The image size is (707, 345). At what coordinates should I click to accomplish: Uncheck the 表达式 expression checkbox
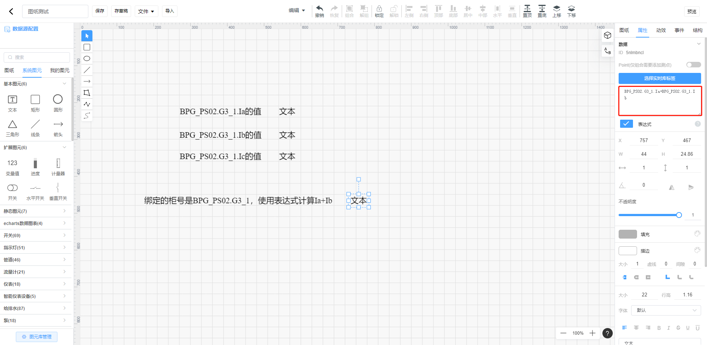[626, 124]
